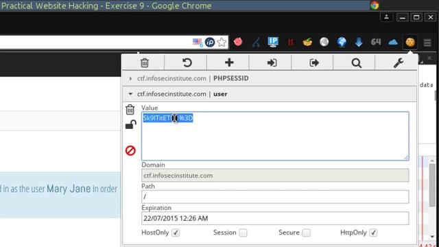Click the grey sphere extension icon
Viewport: 439px width, 247px height.
324,42
